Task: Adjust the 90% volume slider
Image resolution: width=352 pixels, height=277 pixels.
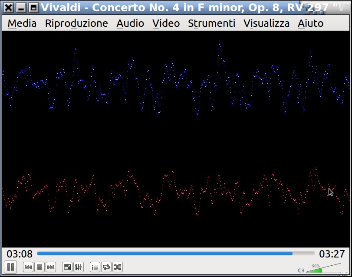Action: (x=324, y=268)
